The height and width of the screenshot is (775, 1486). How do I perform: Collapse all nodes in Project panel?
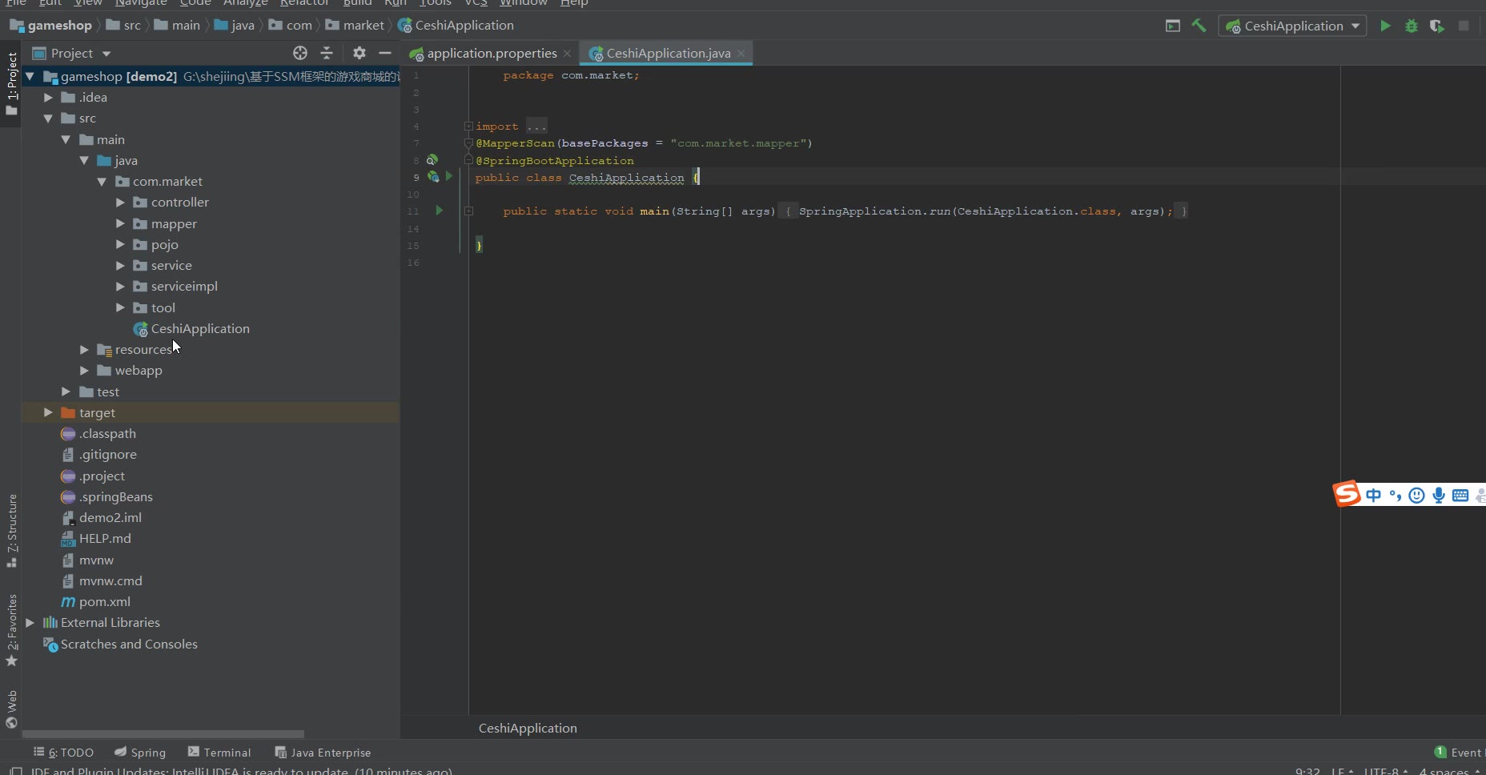(327, 53)
